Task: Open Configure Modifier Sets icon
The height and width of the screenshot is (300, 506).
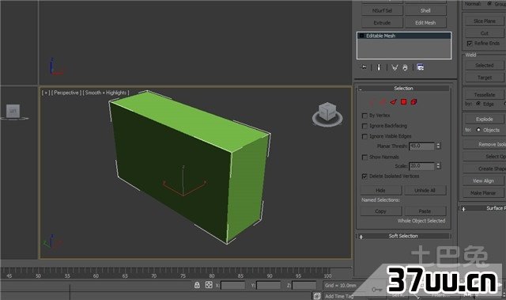Action: click(420, 67)
